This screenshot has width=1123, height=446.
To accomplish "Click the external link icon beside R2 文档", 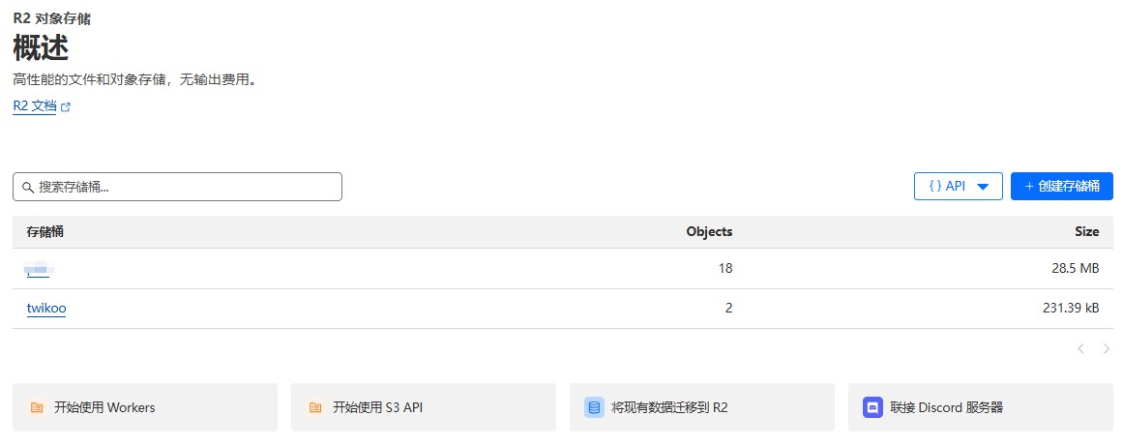I will click(x=66, y=107).
